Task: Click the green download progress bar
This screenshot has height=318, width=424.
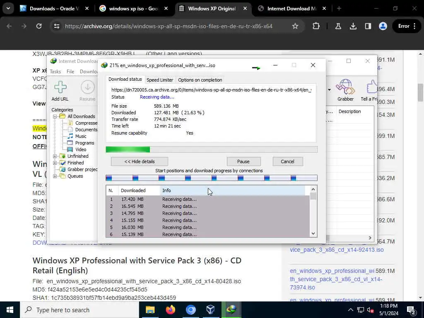Action: (212, 149)
